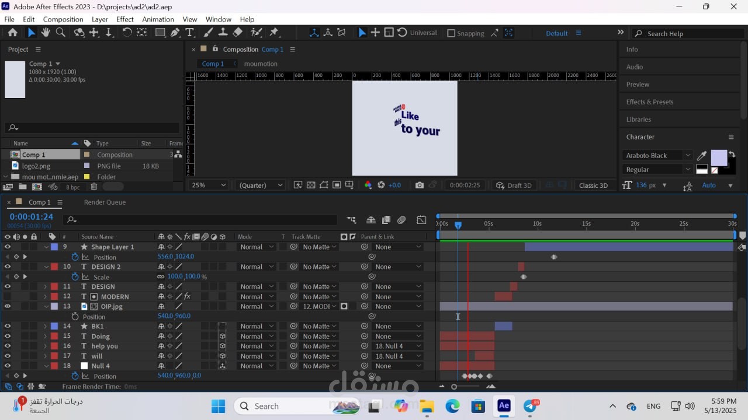Viewport: 748px width, 420px height.
Task: Open the Regular font style dropdown
Action: [657, 169]
